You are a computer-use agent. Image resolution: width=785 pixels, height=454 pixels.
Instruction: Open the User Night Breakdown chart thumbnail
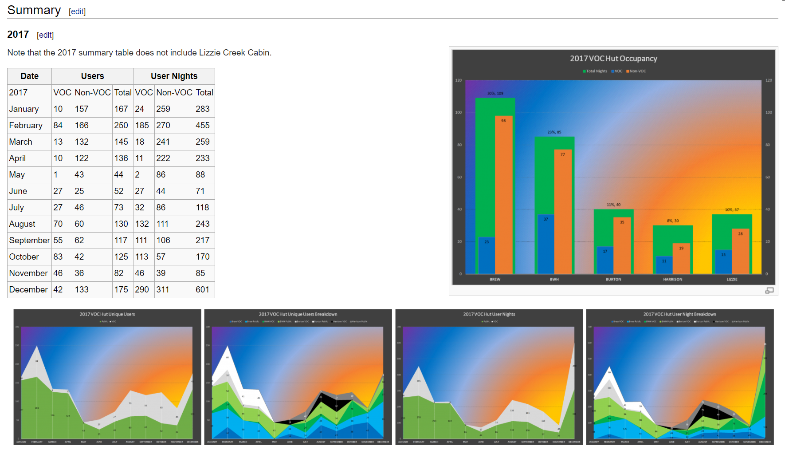(679, 377)
